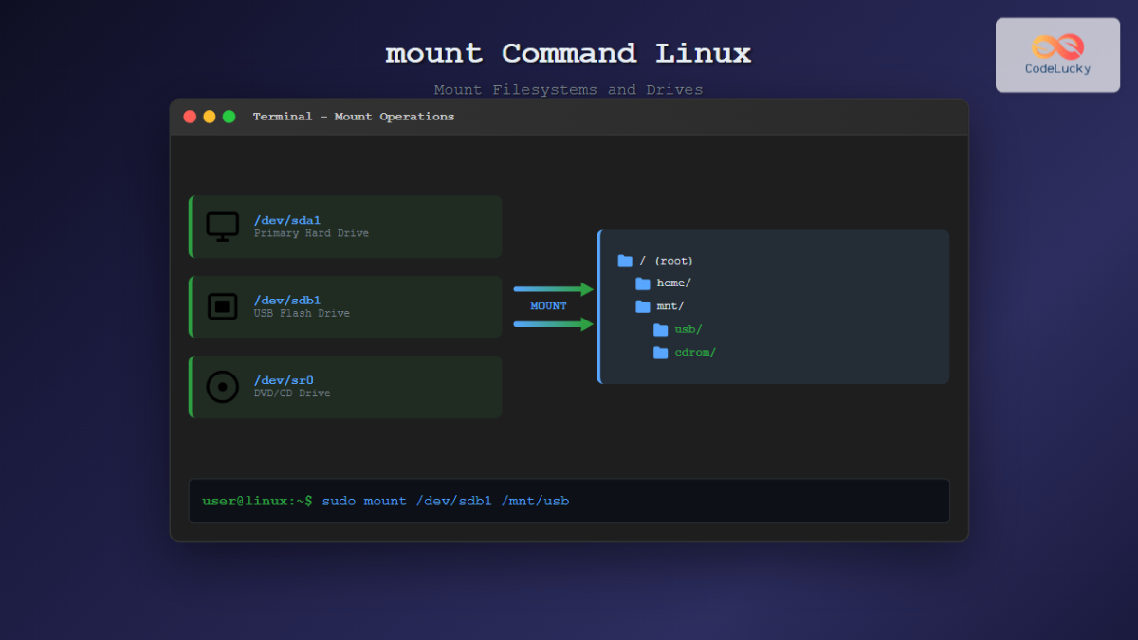Click the lower green mount arrow
This screenshot has width=1138, height=640.
point(554,324)
